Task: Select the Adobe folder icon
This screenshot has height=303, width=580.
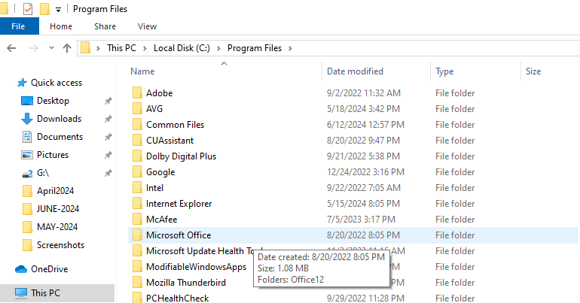Action: coord(137,93)
